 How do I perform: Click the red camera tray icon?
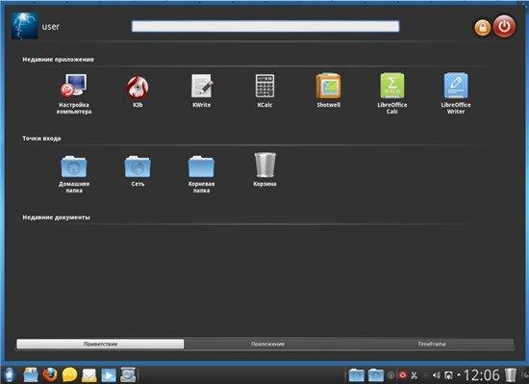point(402,375)
